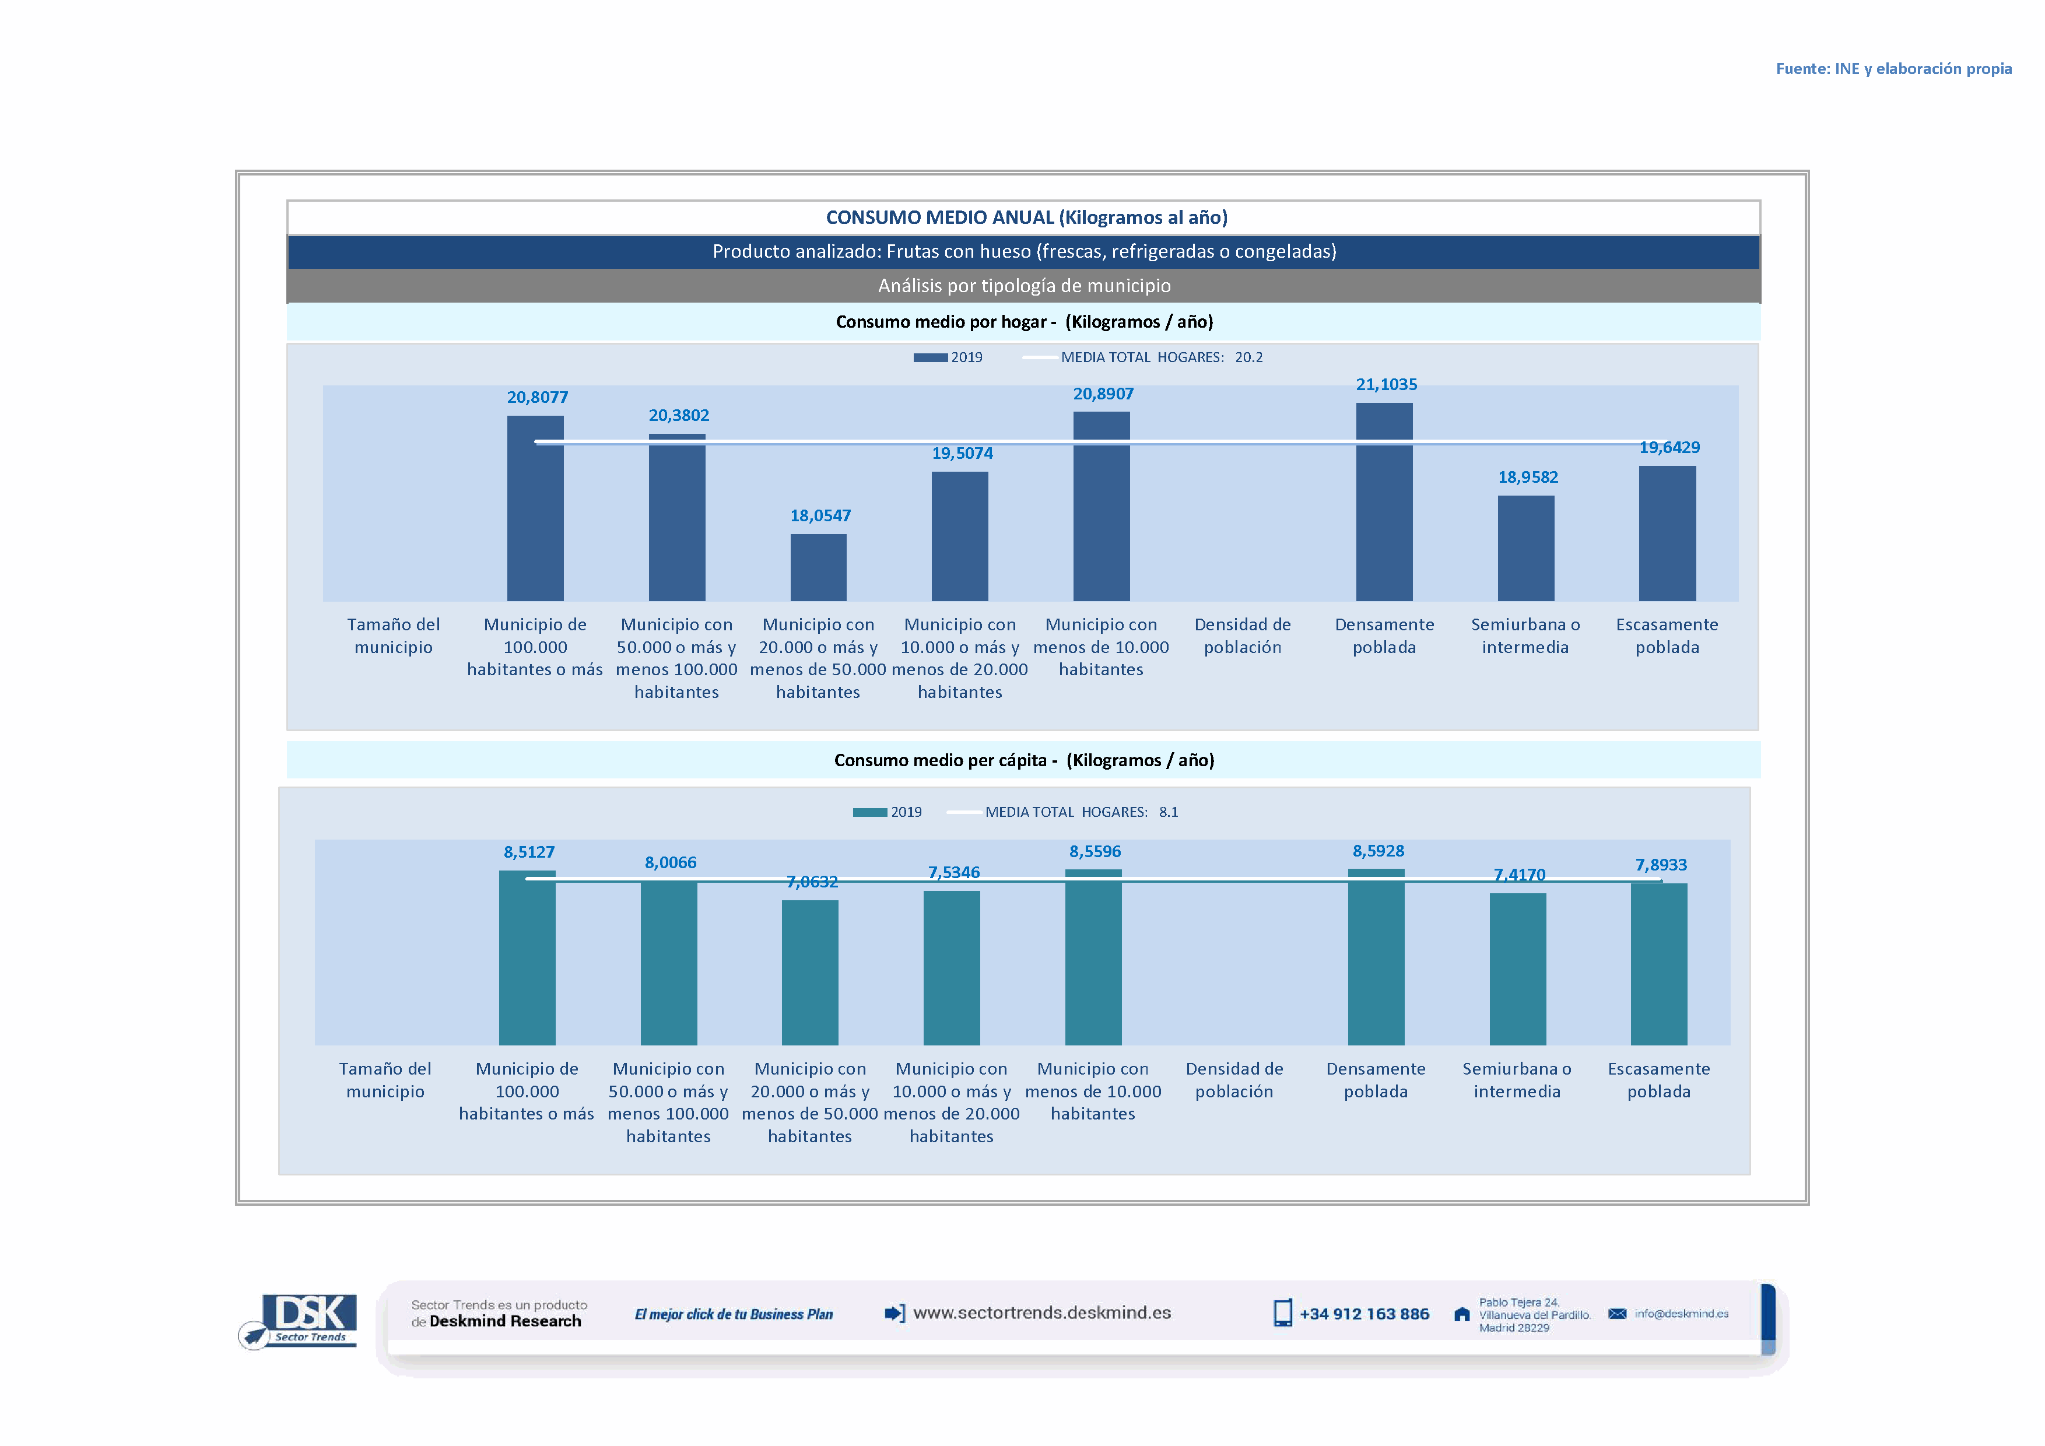The image size is (2045, 1446).
Task: Click the teal 2019 legend swatch in per cápita chart
Action: (x=869, y=812)
